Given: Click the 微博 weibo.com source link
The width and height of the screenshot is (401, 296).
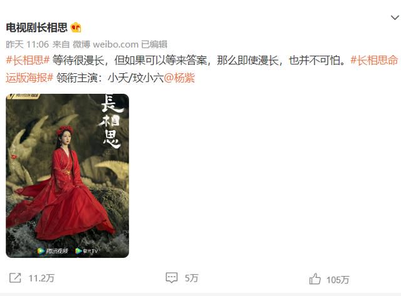Looking at the screenshot, I should 105,44.
